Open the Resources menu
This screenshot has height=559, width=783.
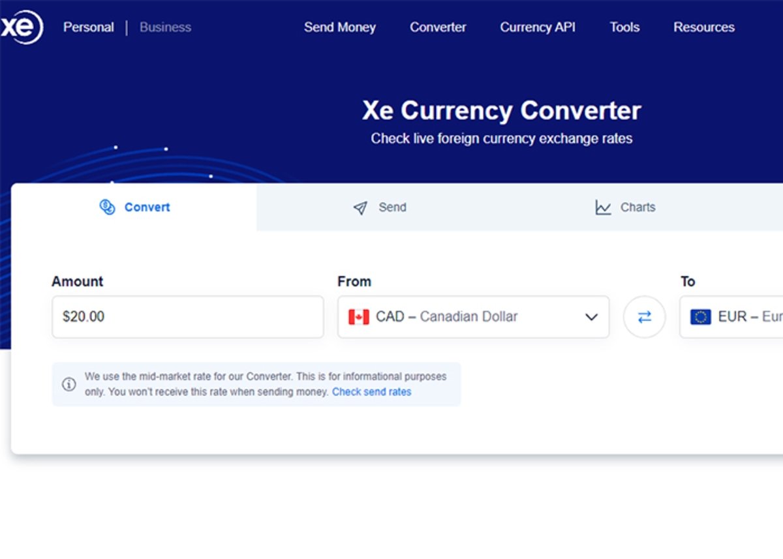(x=704, y=27)
